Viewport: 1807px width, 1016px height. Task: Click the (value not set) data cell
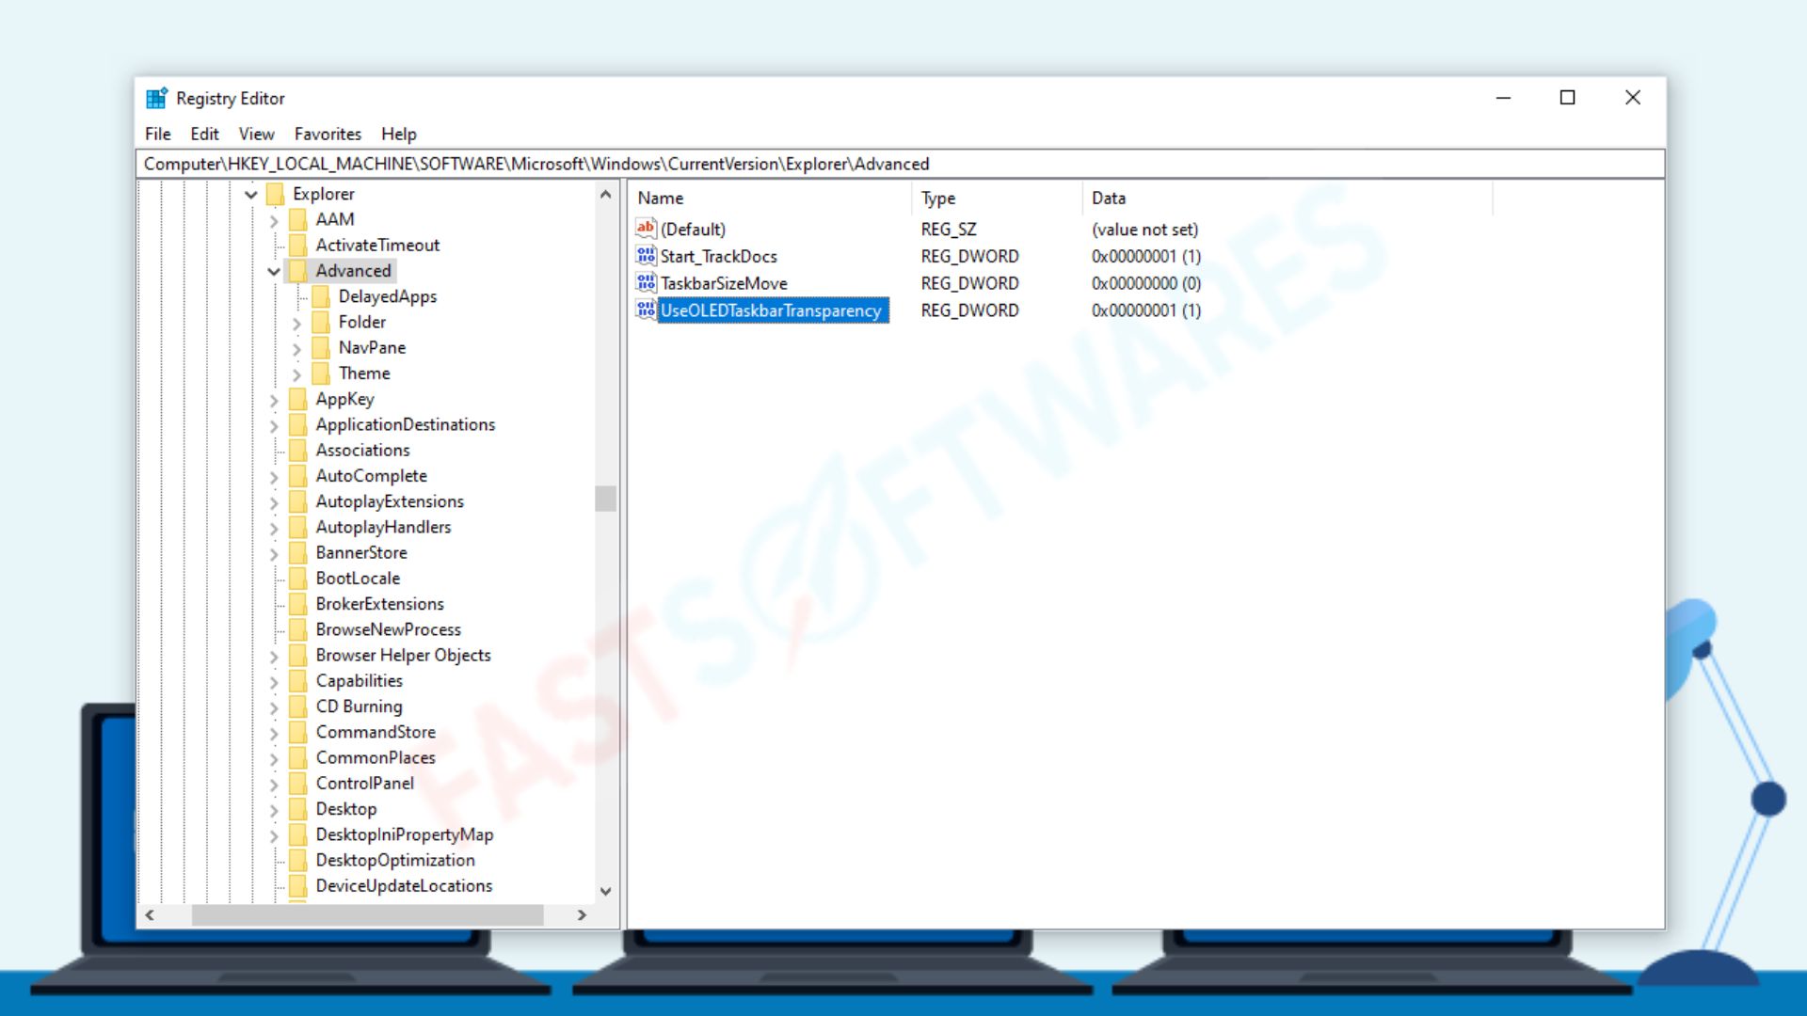pos(1144,230)
